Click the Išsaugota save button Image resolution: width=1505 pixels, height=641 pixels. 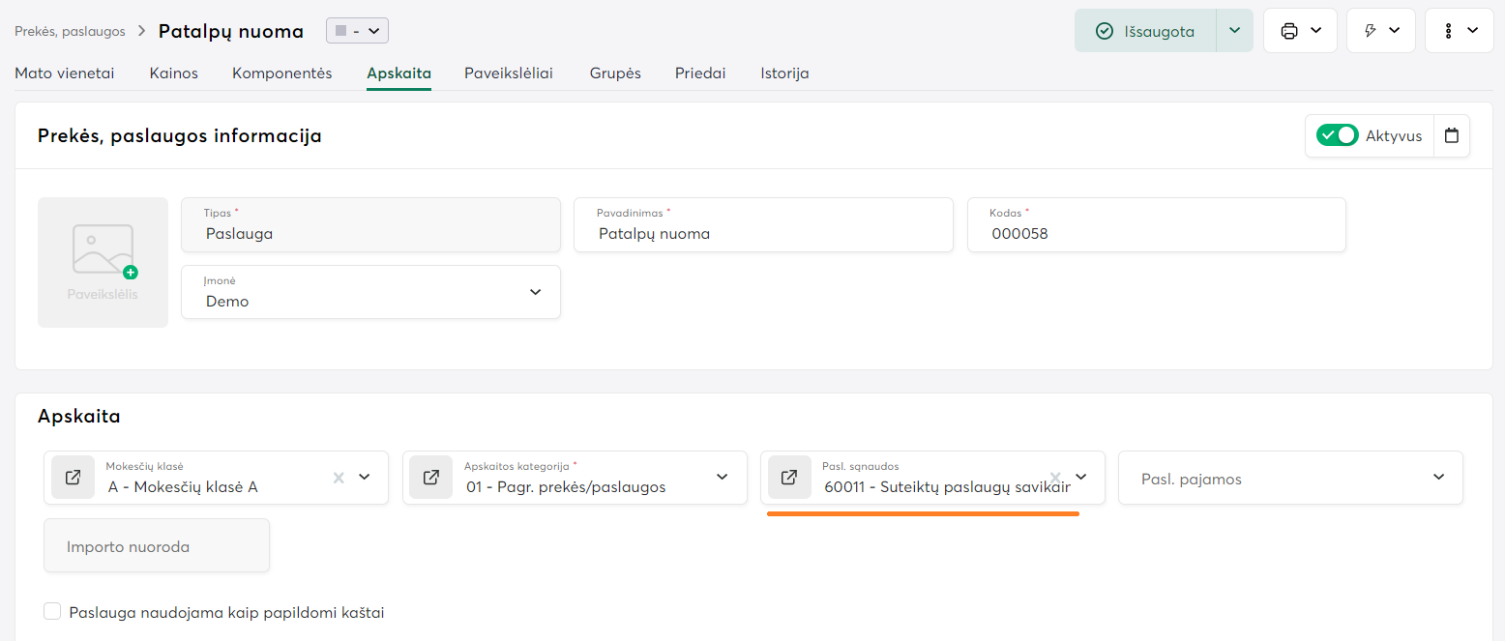(x=1145, y=31)
